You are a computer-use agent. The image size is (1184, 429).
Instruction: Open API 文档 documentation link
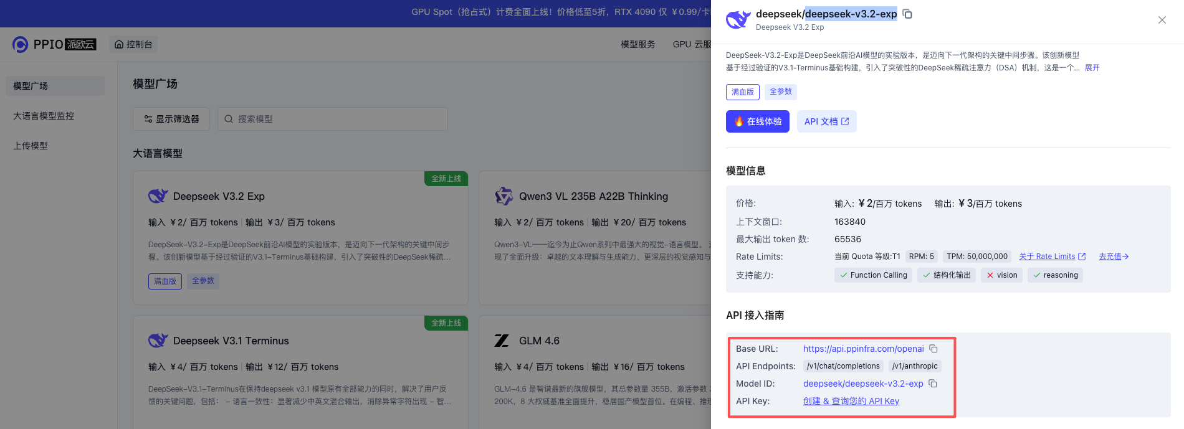(827, 121)
